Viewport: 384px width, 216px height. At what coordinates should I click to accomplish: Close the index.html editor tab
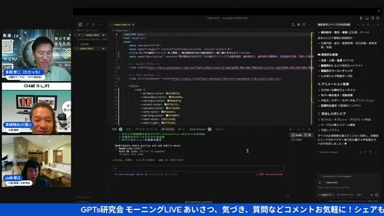133,25
